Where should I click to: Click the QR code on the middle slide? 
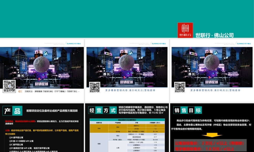click(94, 87)
